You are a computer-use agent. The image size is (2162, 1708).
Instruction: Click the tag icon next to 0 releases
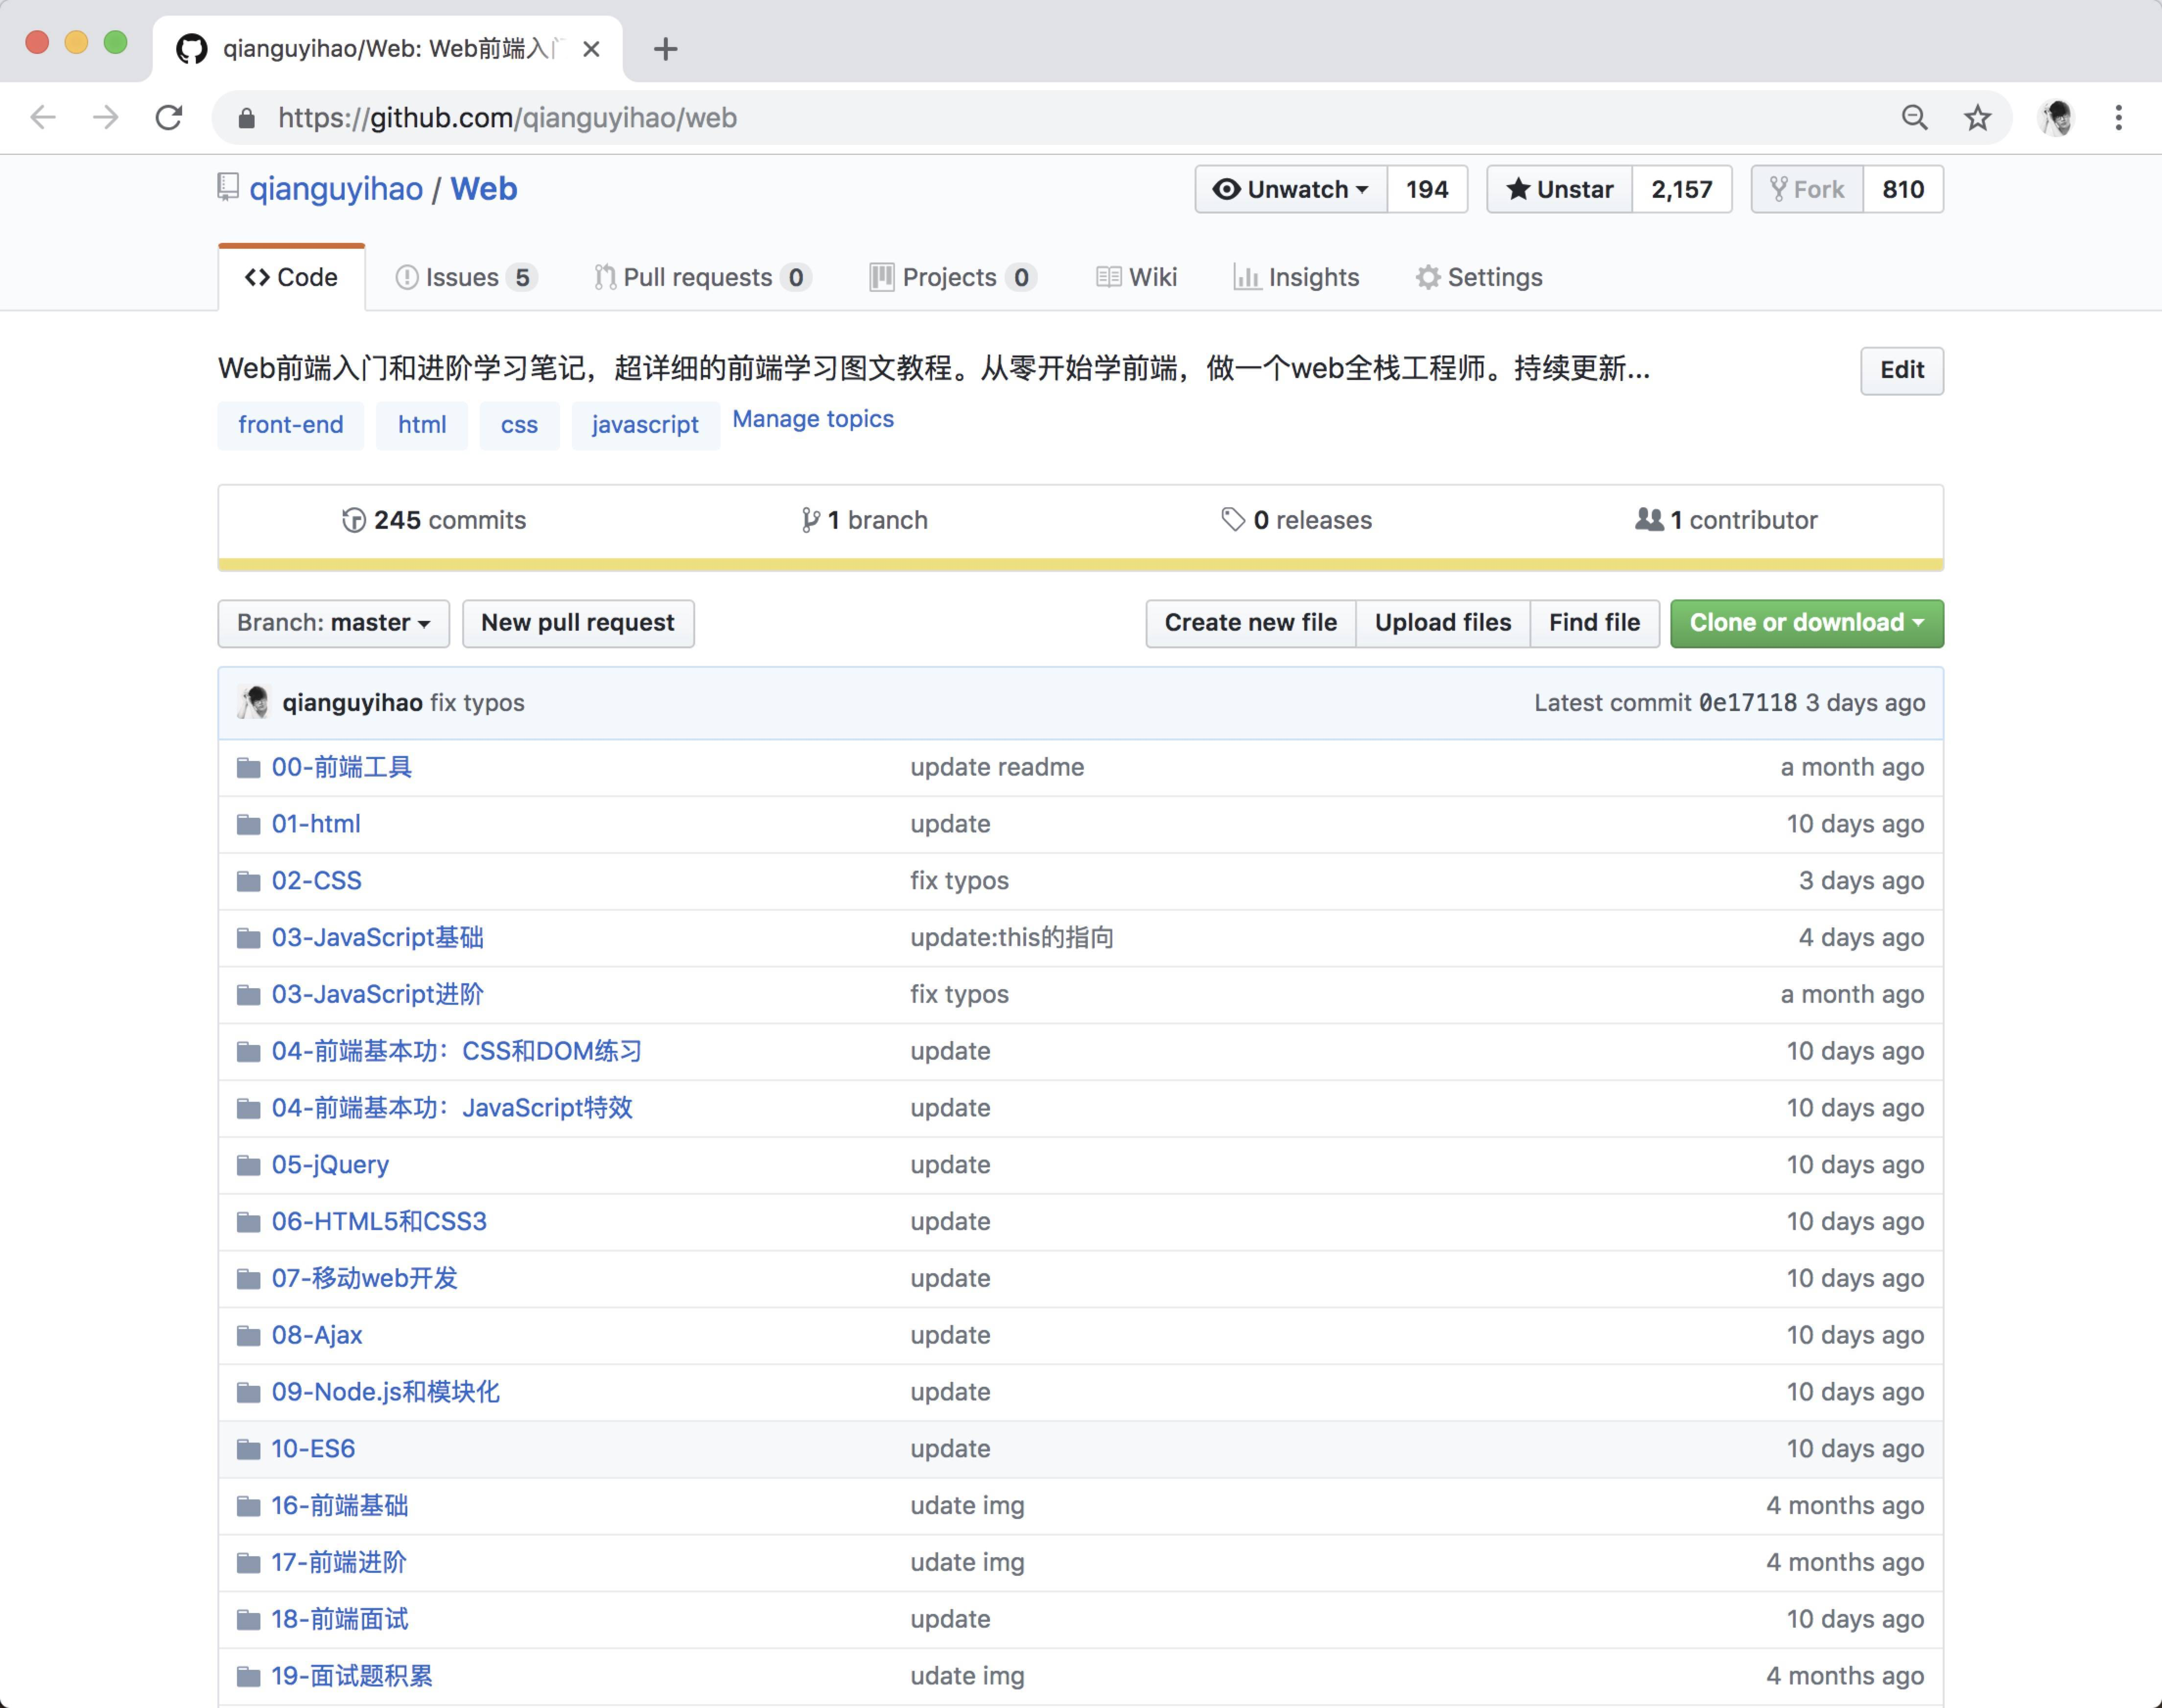[x=1232, y=519]
